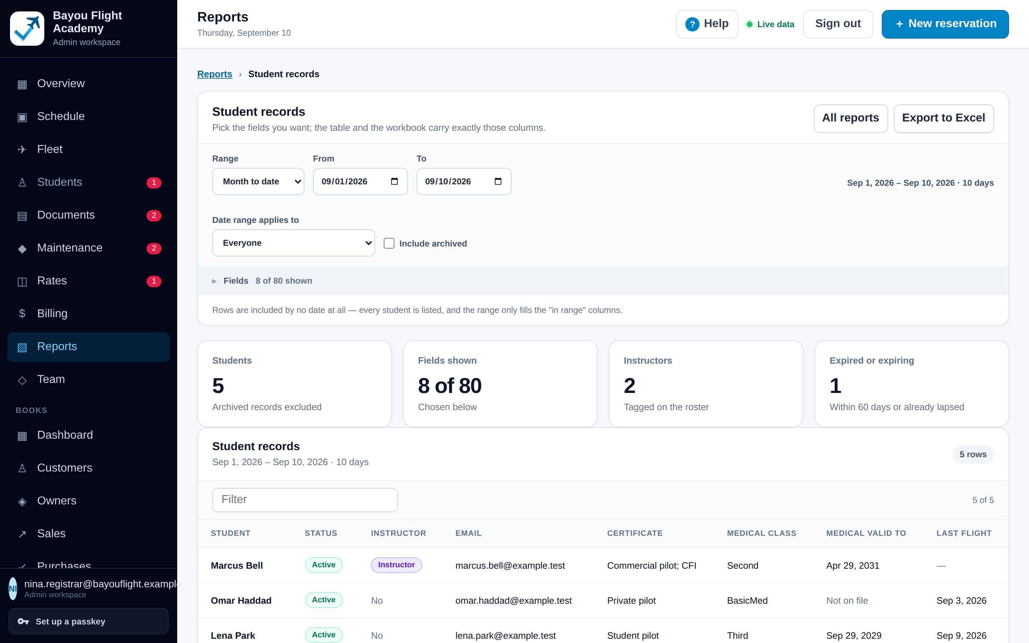Click the Dashboard grid icon under Books
1029x643 pixels.
coord(22,435)
